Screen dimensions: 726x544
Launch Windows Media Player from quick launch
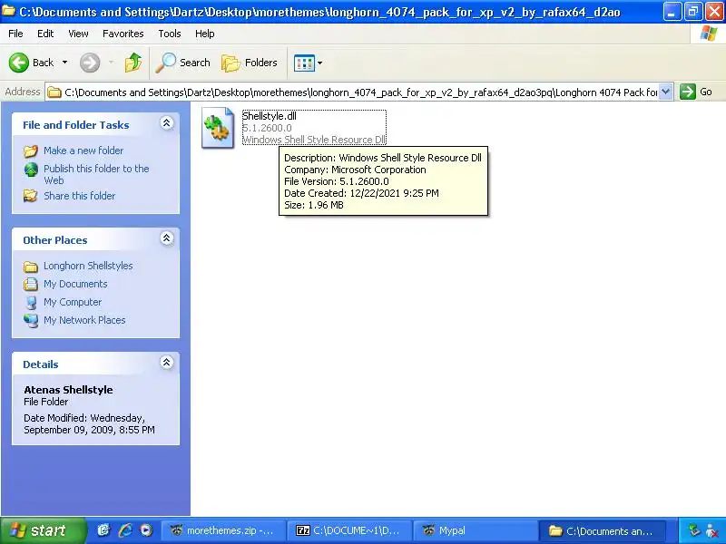point(146,530)
